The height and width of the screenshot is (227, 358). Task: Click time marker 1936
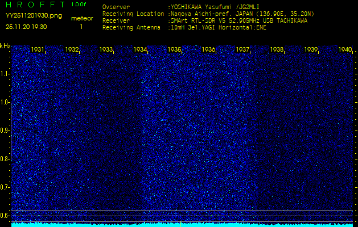[208, 49]
